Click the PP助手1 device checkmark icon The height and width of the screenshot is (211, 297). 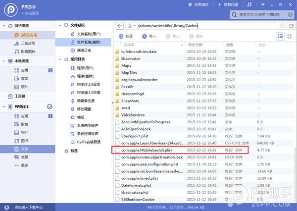click(49, 106)
